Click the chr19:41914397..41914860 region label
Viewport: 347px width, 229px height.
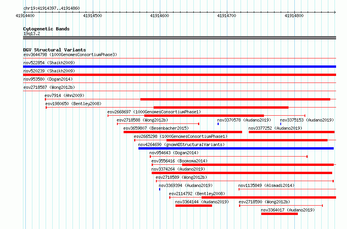click(x=51, y=9)
